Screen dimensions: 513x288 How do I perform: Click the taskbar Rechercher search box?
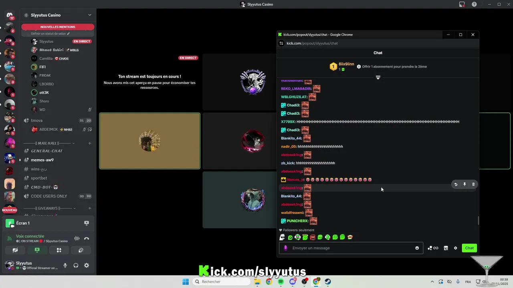[221, 282]
